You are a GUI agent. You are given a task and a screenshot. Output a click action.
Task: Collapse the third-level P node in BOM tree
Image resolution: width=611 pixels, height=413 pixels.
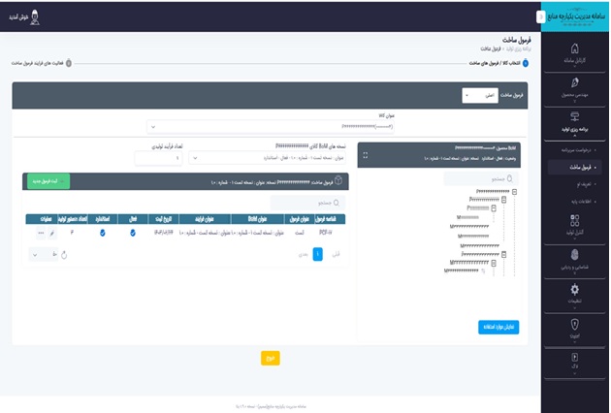click(494, 208)
